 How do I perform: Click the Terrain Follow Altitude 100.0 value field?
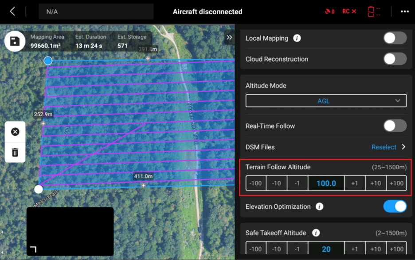point(326,184)
